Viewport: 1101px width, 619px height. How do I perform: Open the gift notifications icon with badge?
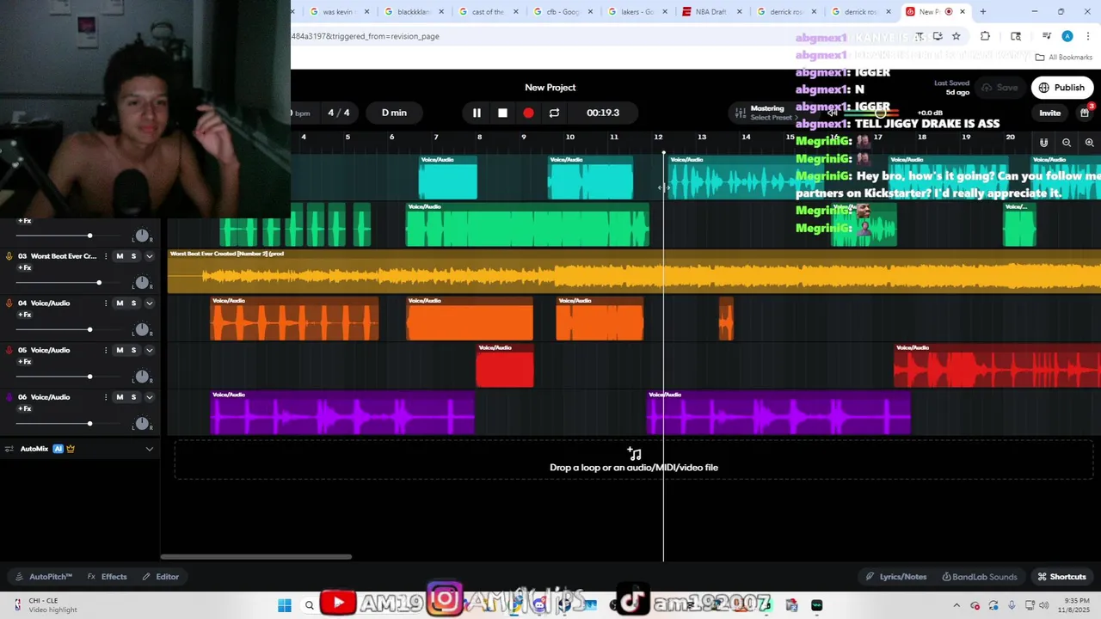(x=1085, y=113)
